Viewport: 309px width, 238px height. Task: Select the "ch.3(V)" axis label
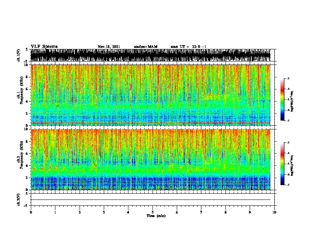point(19,199)
